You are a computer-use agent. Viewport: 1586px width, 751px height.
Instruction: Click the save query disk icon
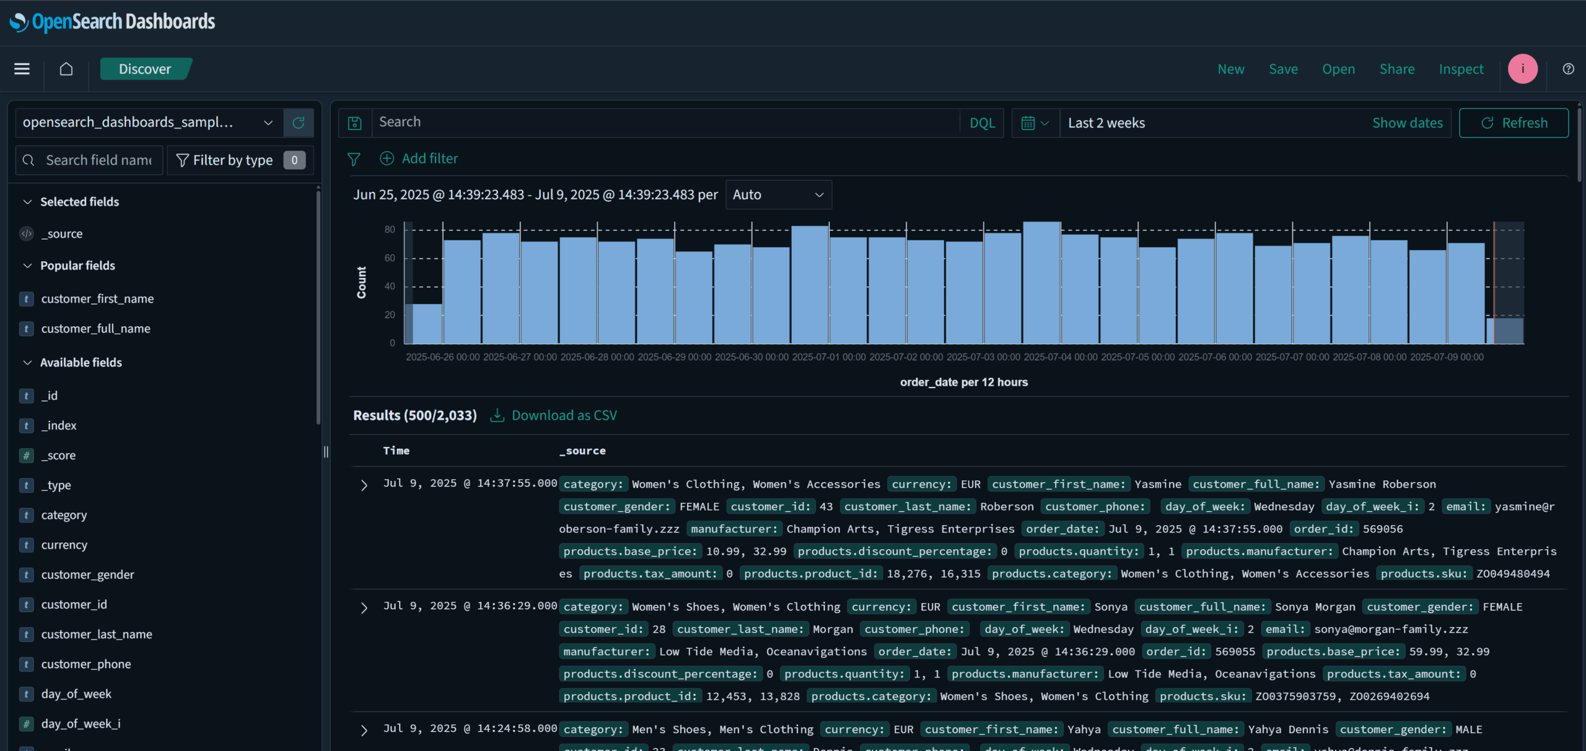tap(355, 122)
